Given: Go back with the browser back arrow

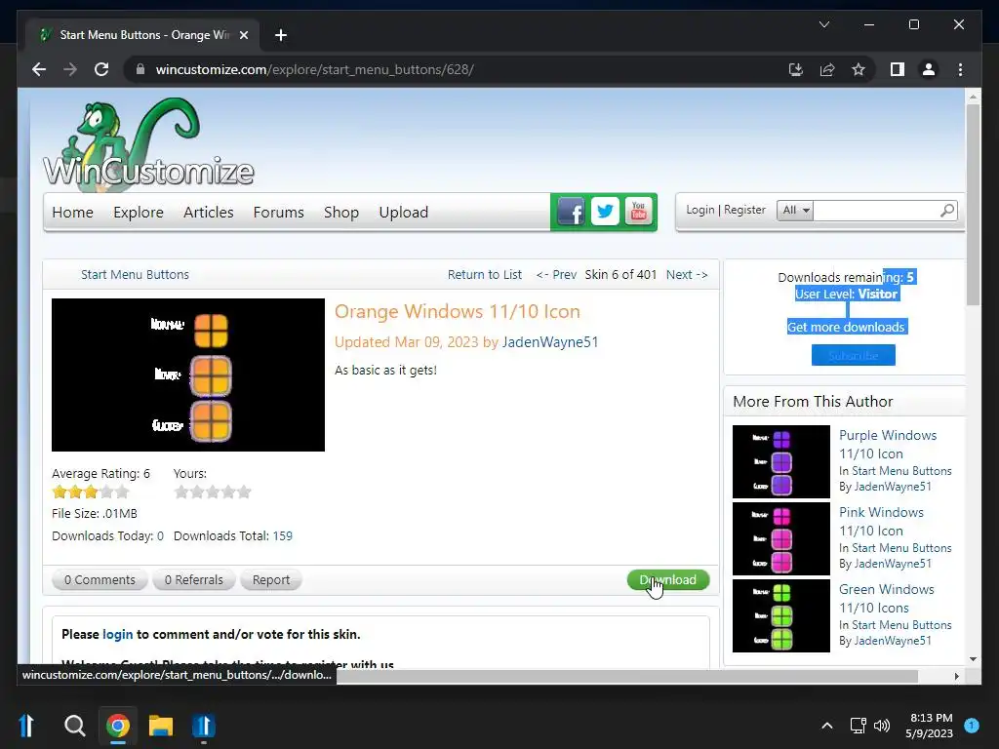Looking at the screenshot, I should pos(39,69).
